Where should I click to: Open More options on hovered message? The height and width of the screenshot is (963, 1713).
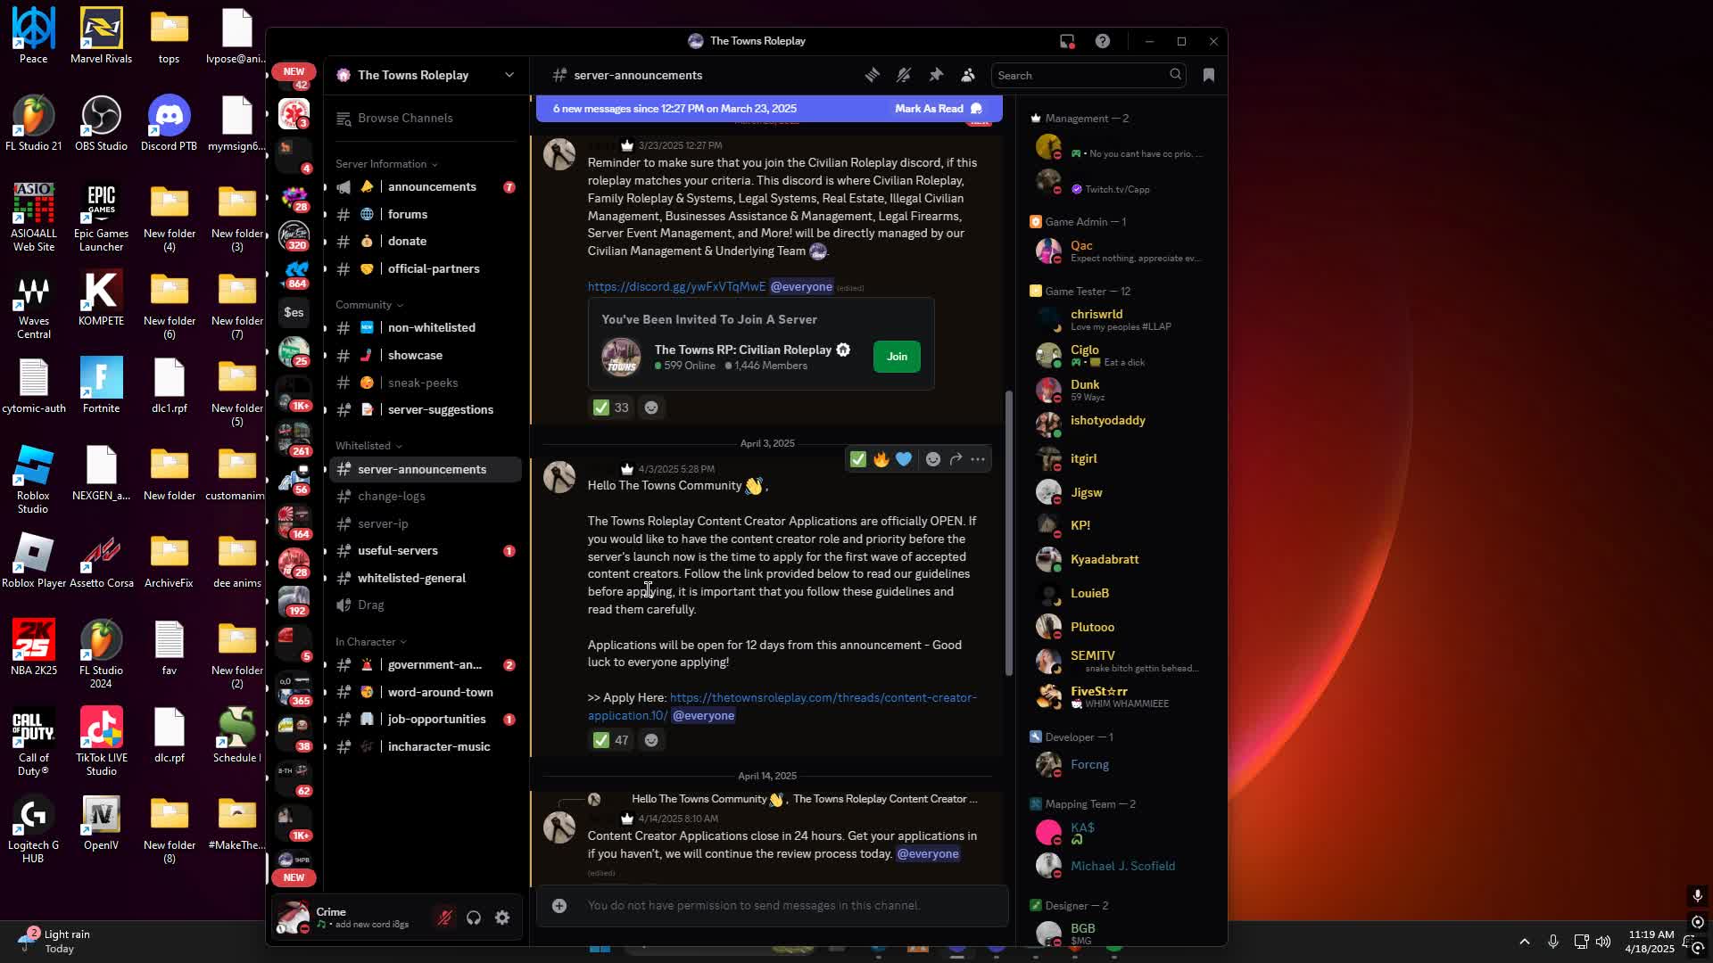[978, 459]
